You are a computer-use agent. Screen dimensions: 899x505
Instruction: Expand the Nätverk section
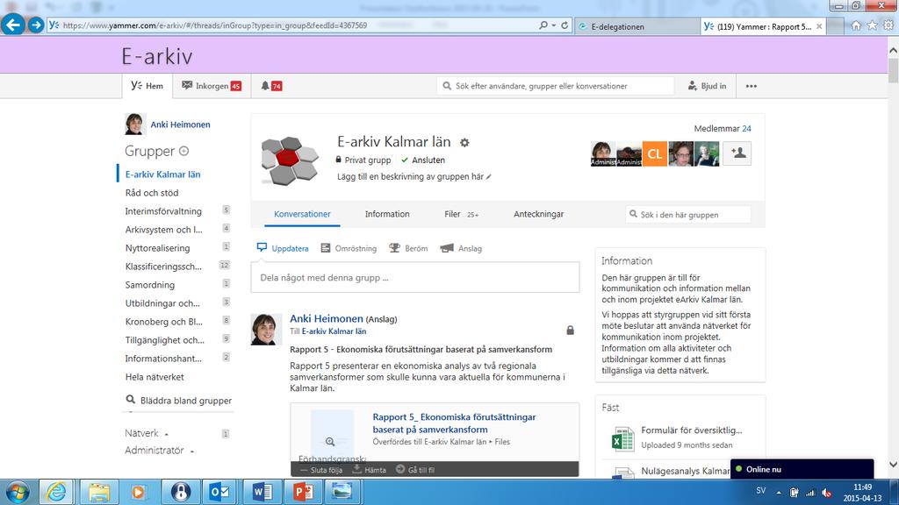[x=147, y=433]
